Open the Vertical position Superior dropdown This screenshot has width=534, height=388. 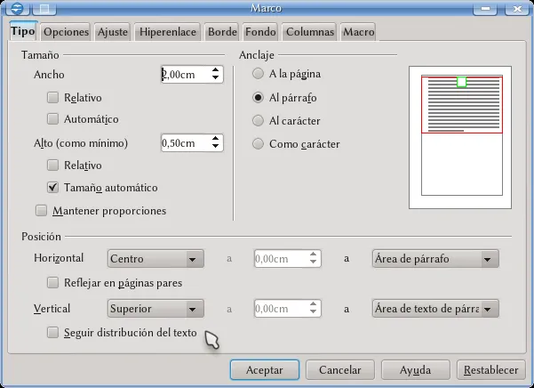(155, 309)
